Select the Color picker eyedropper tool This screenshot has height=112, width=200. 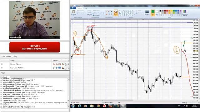(109, 14)
